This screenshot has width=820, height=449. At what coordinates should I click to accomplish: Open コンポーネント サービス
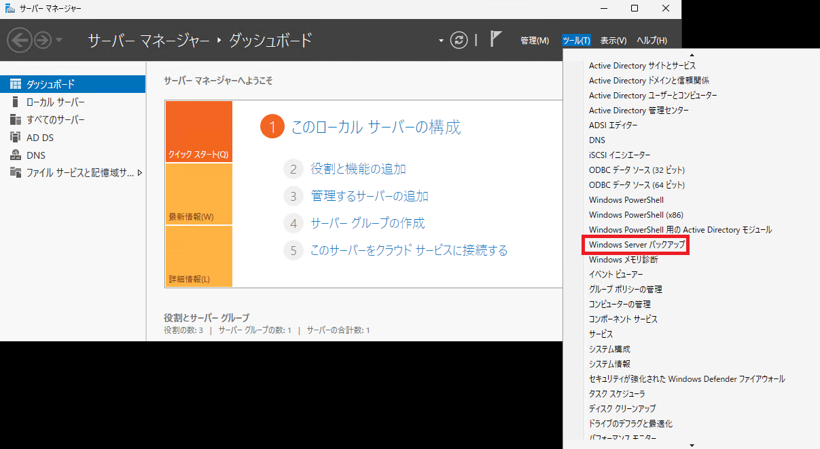click(x=623, y=319)
